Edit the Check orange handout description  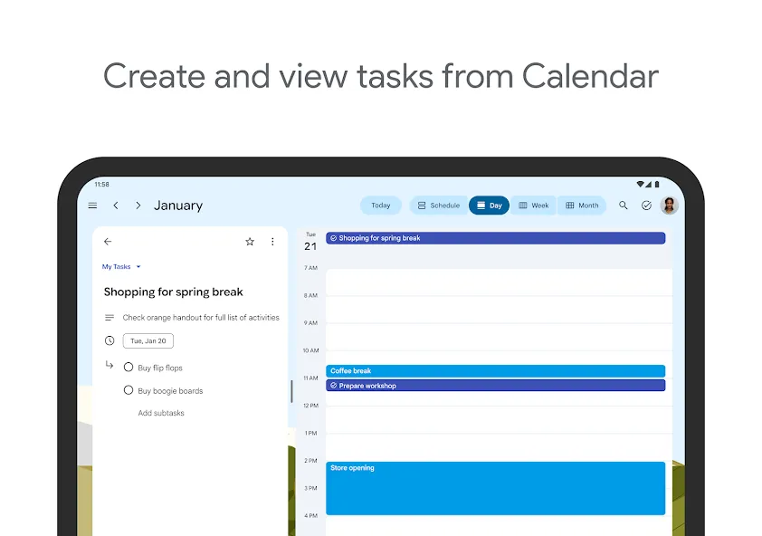coord(201,318)
